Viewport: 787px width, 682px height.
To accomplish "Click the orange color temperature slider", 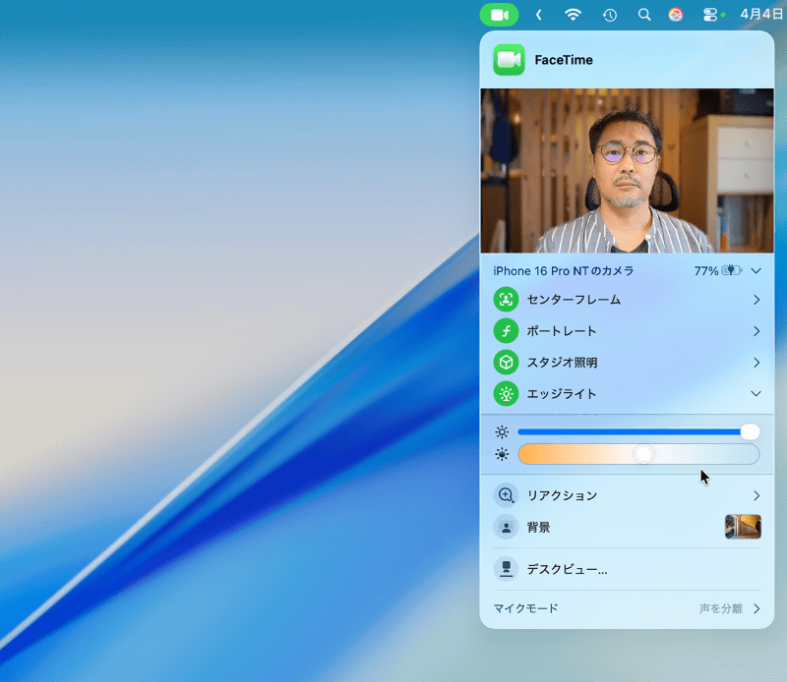I will click(x=638, y=454).
